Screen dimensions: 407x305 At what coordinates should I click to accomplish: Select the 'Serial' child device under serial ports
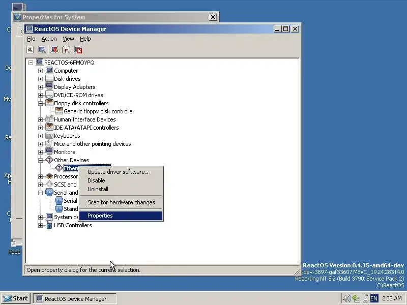(70, 201)
